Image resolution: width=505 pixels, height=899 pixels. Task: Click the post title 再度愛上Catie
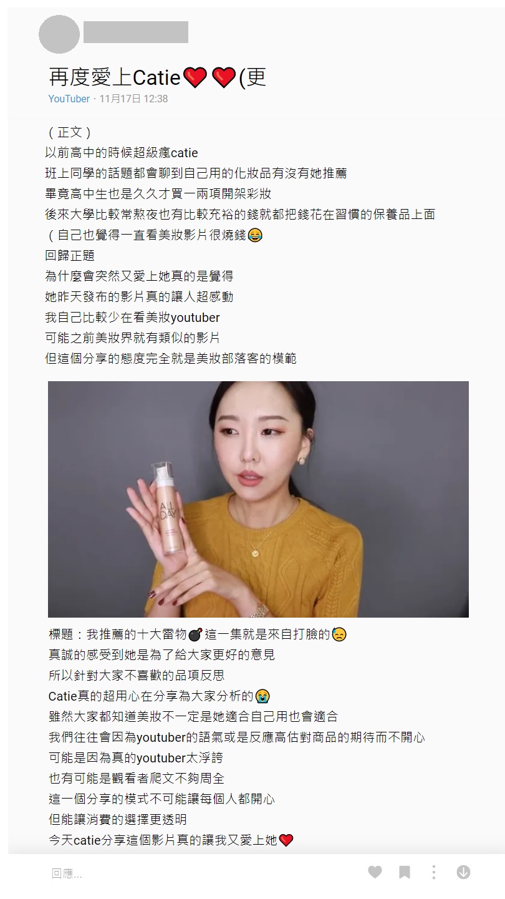(x=115, y=78)
